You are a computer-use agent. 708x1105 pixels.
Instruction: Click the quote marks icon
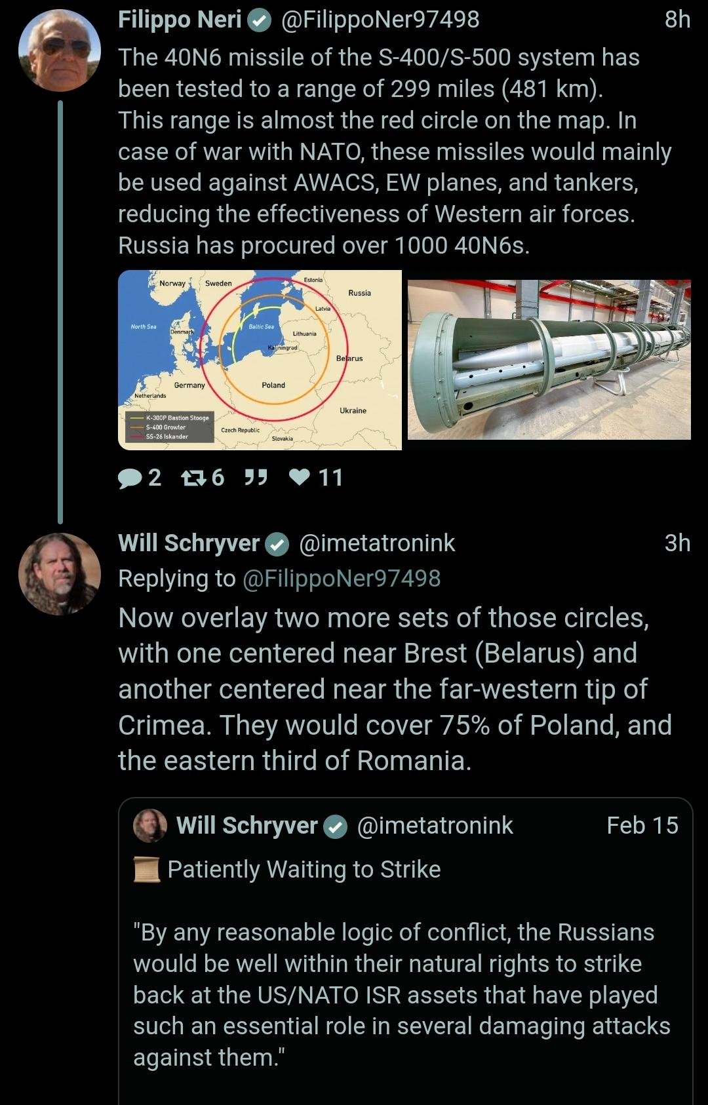point(256,478)
